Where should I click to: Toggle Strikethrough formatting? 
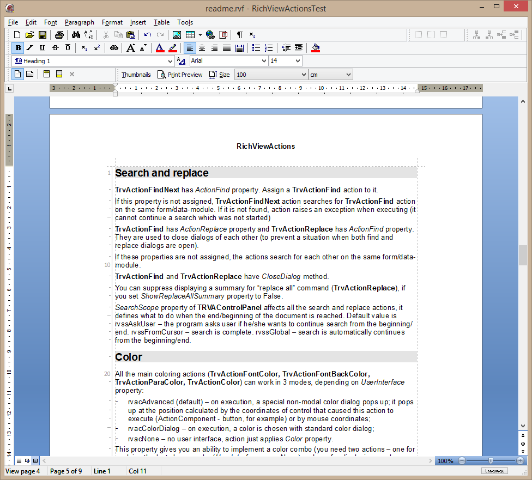point(55,48)
